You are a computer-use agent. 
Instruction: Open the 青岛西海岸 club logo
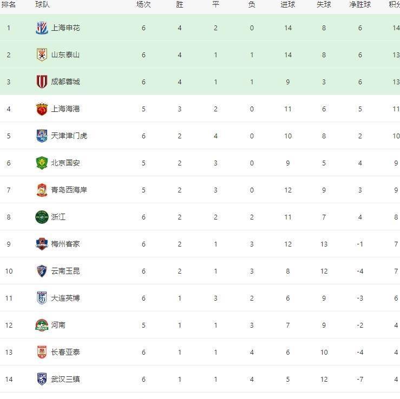tap(42, 190)
